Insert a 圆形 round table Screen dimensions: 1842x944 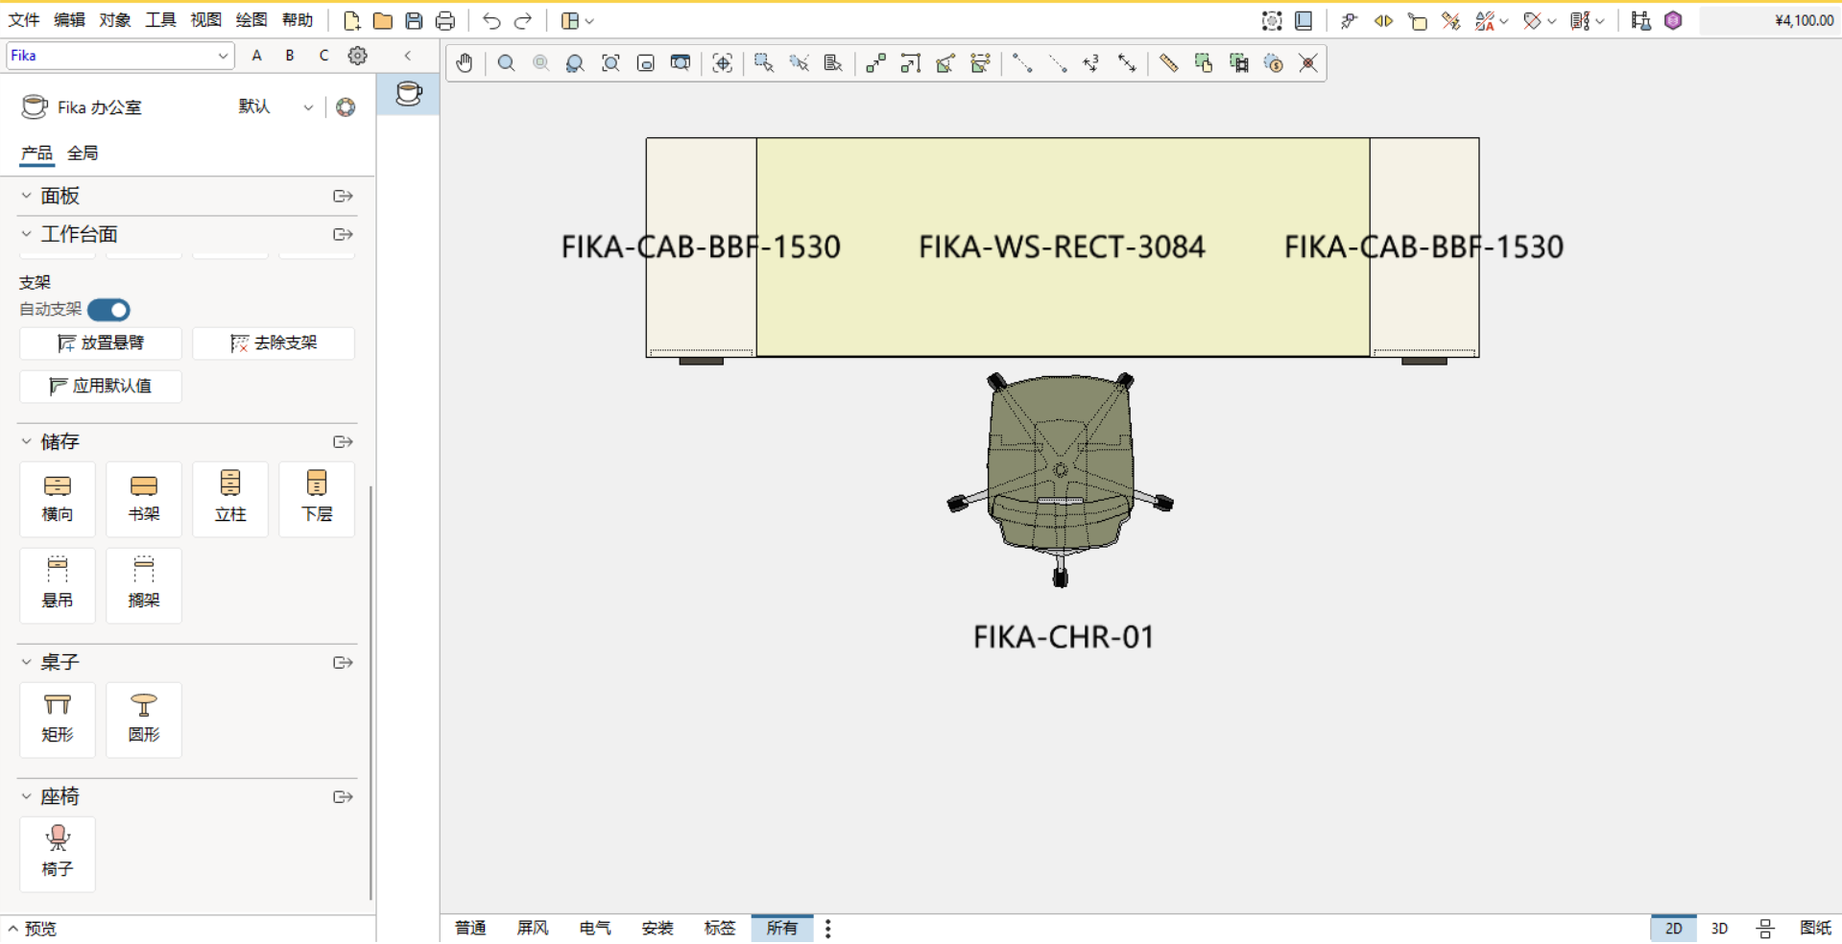coord(144,720)
